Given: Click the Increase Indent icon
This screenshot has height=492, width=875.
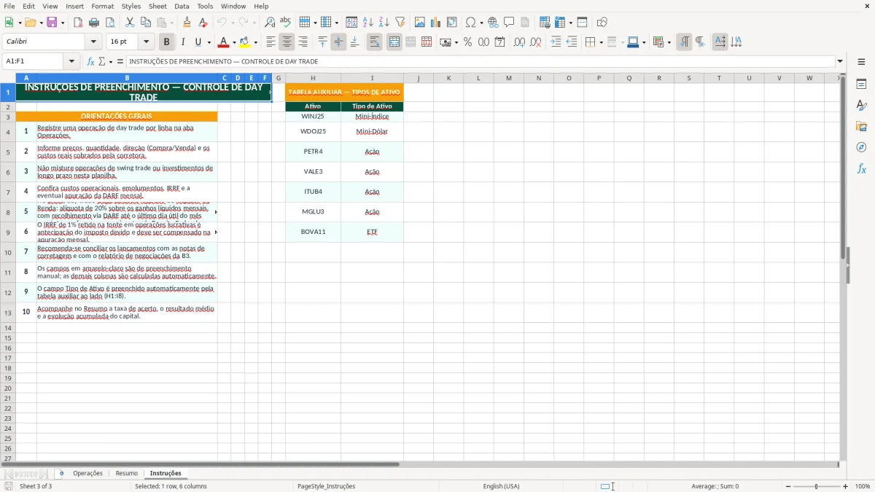Looking at the screenshot, I should (x=556, y=42).
